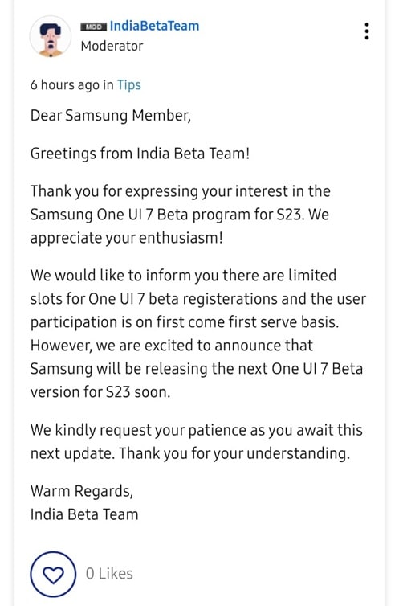The width and height of the screenshot is (399, 606).
Task: Open the three-dot post options menu
Action: [x=367, y=31]
